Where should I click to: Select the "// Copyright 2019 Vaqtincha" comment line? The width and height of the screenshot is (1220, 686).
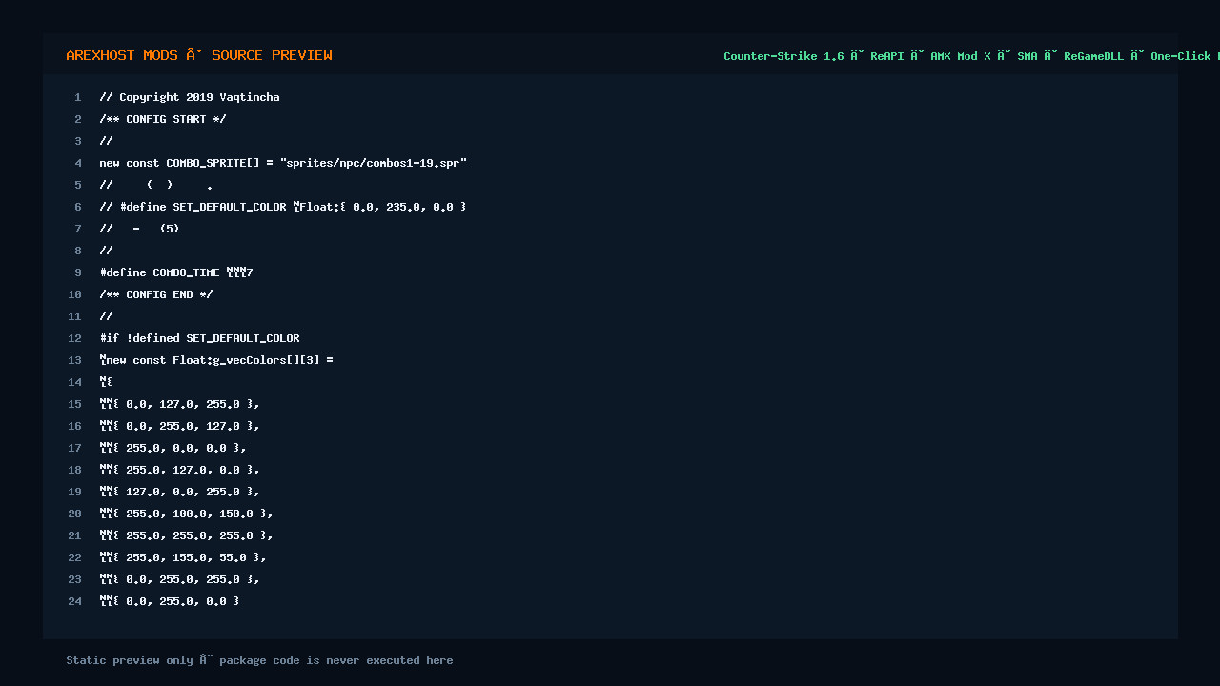(x=190, y=97)
